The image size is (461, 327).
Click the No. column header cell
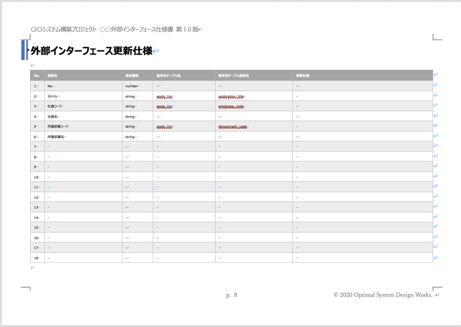[x=37, y=76]
